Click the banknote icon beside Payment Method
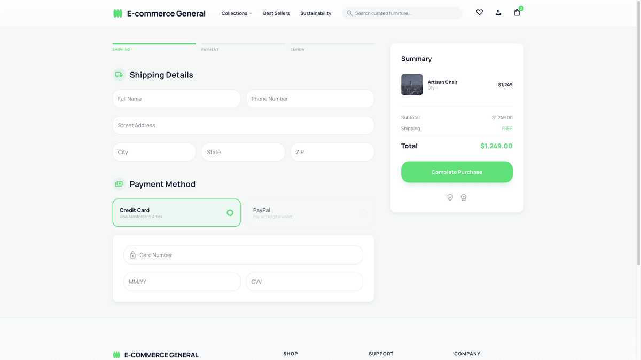This screenshot has height=360, width=641. coord(119,183)
